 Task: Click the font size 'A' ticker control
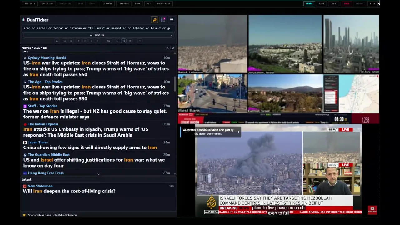coord(57,41)
